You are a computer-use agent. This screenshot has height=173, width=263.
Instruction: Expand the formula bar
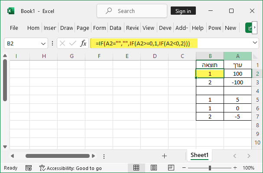pos(255,44)
